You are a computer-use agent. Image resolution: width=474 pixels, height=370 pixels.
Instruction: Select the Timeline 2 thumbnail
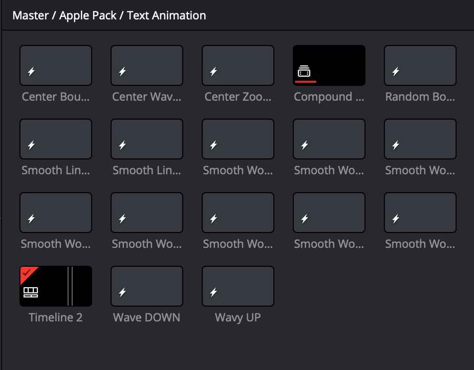point(56,286)
